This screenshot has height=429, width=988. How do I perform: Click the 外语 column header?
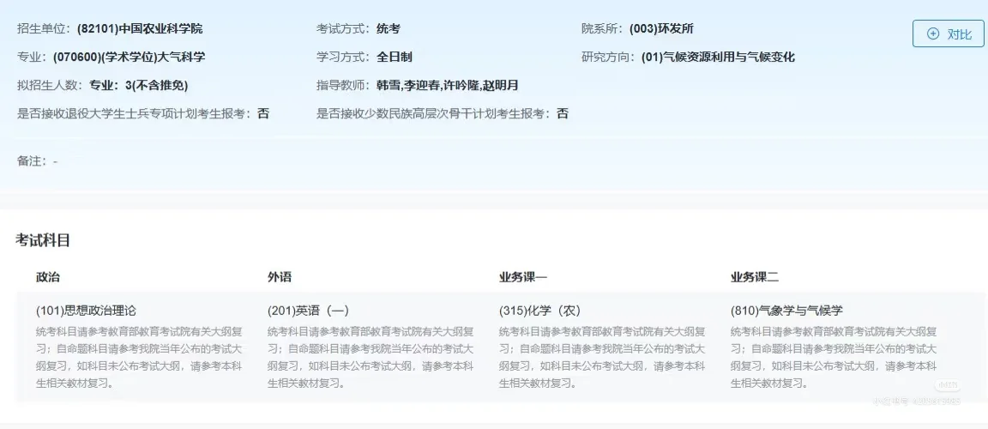pos(280,277)
